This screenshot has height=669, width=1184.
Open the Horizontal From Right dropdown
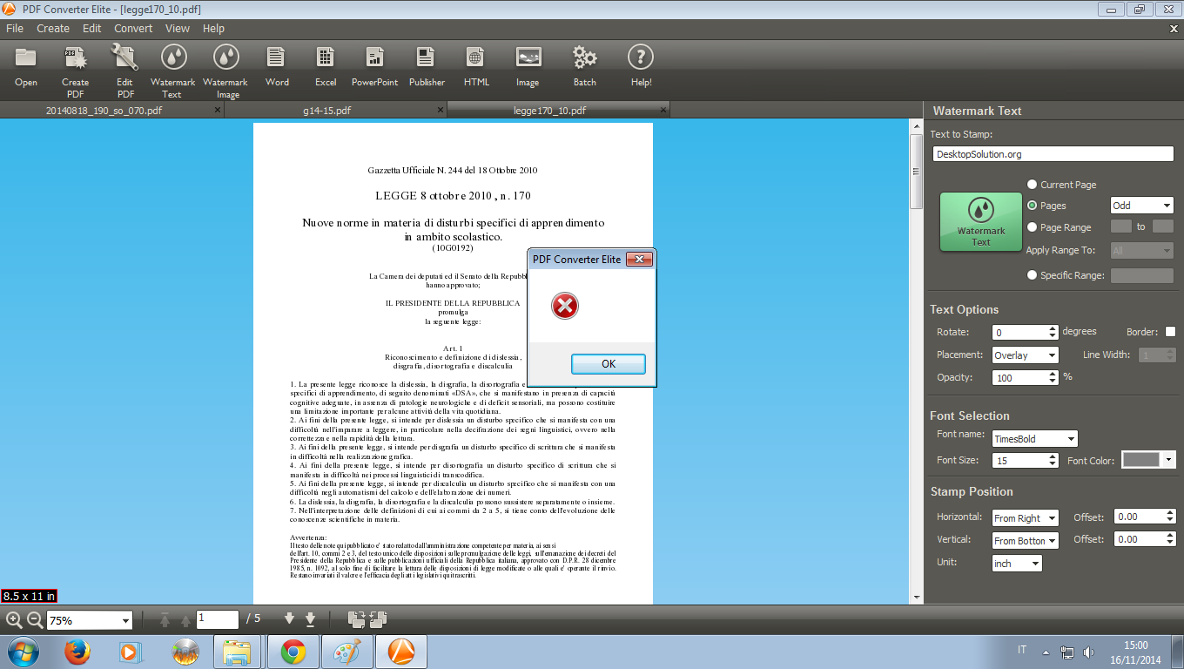click(x=1026, y=518)
